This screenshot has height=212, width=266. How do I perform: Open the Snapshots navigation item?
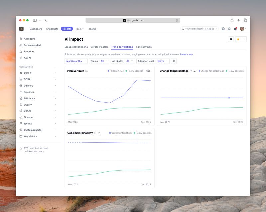[x=52, y=29]
